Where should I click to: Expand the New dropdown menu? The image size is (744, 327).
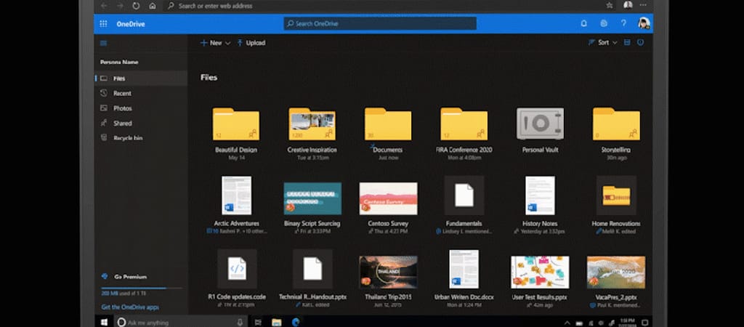(216, 43)
